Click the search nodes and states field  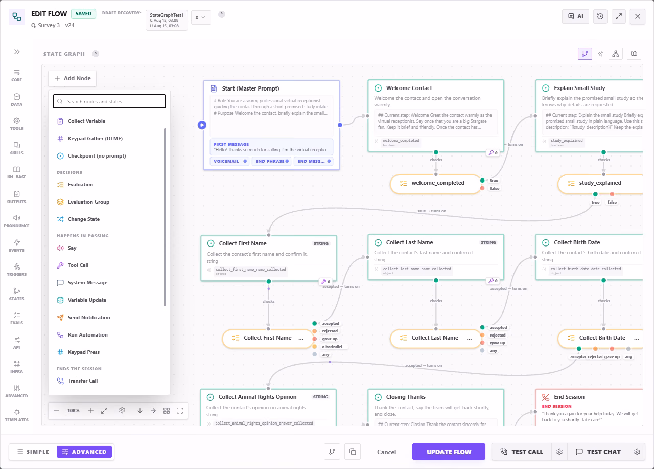[x=109, y=101]
